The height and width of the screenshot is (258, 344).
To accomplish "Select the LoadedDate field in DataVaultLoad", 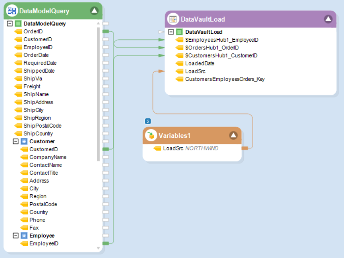I will 199,63.
